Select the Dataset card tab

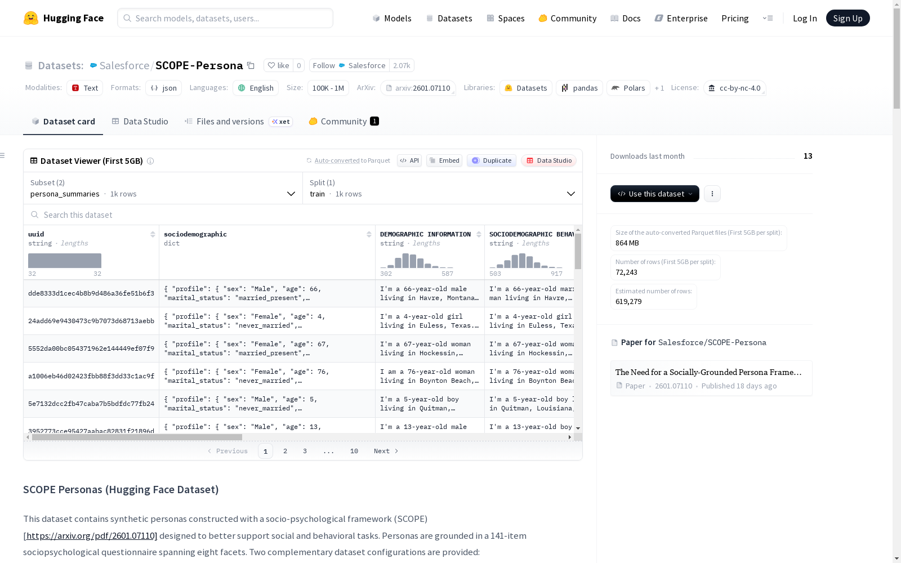tap(63, 122)
